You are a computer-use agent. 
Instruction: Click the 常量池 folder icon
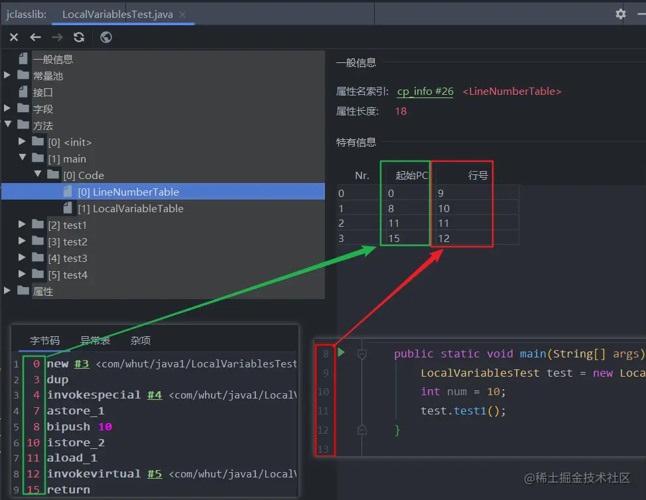tap(23, 75)
